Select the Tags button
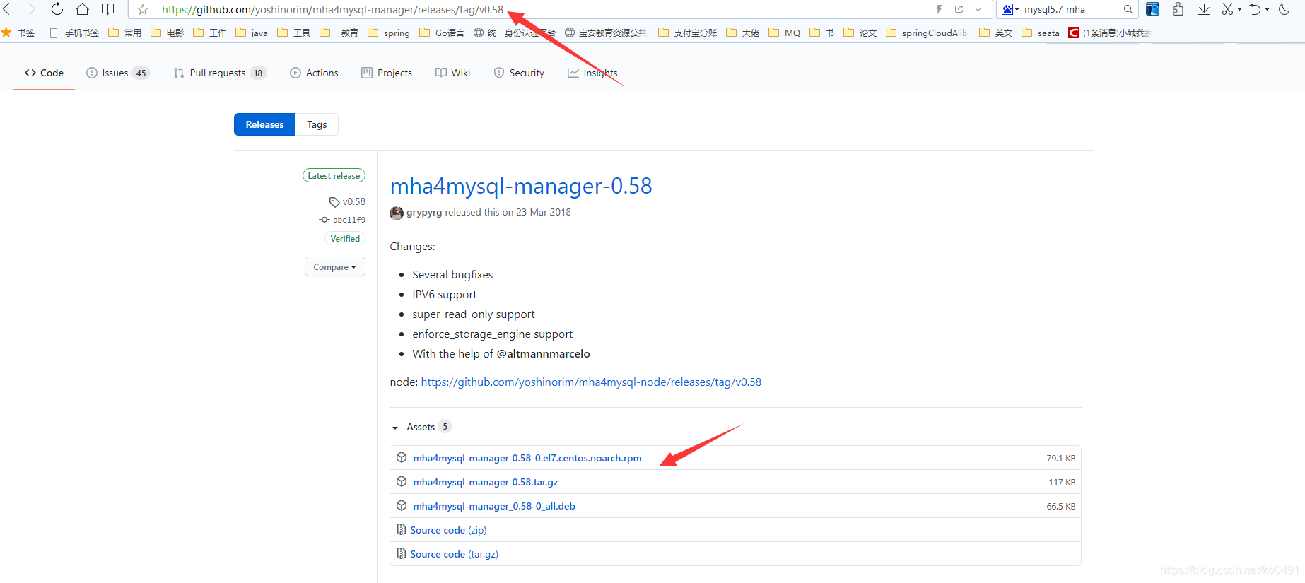The height and width of the screenshot is (583, 1305). click(317, 124)
